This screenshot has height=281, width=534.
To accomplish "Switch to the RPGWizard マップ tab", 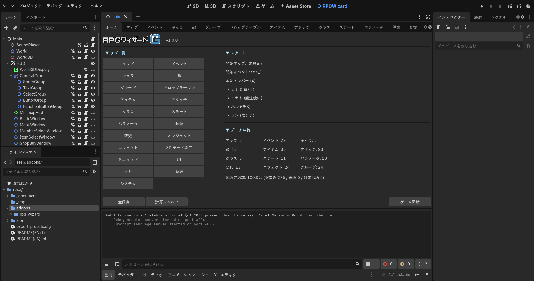I will [x=132, y=27].
